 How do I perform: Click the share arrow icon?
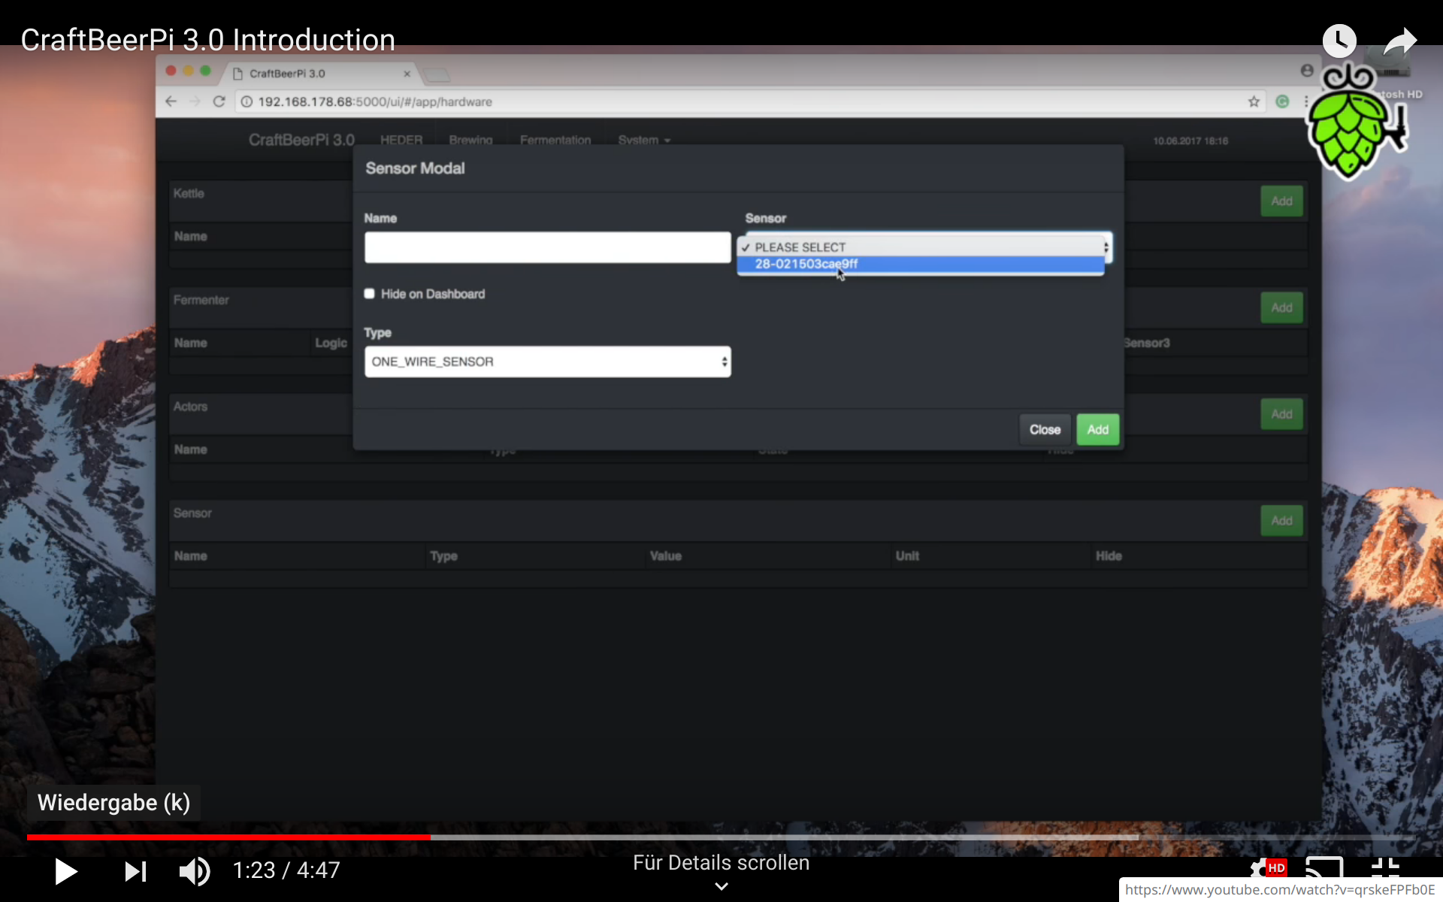click(1399, 41)
